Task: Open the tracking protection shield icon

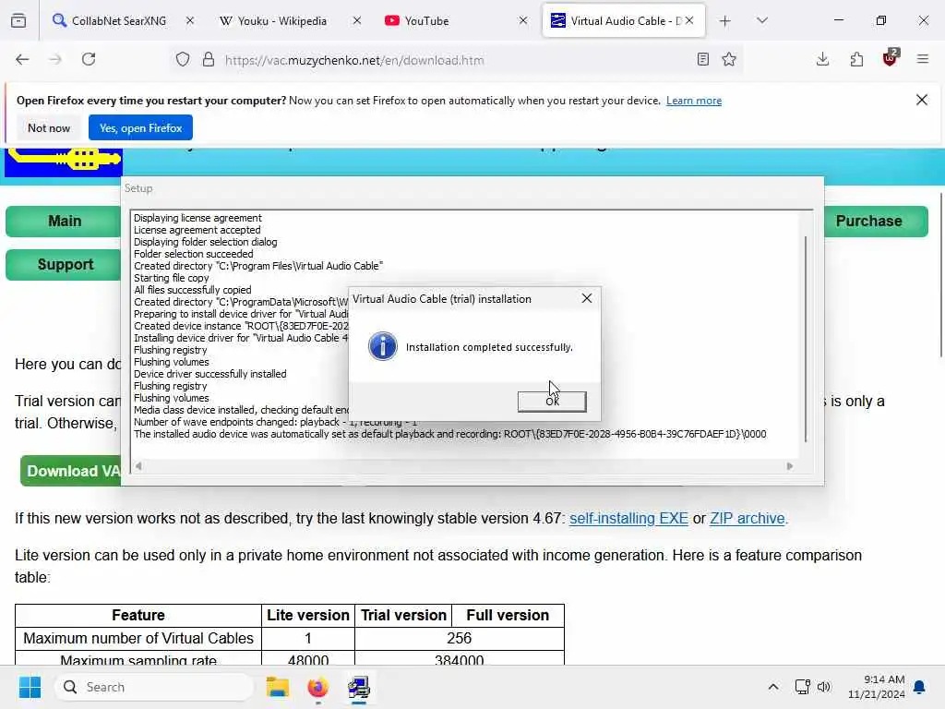Action: coord(183,59)
